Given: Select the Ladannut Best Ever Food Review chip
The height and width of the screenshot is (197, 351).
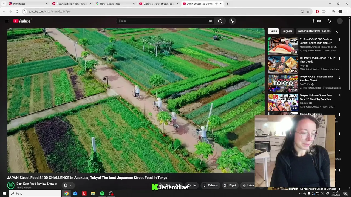Looking at the screenshot, I should (x=314, y=31).
